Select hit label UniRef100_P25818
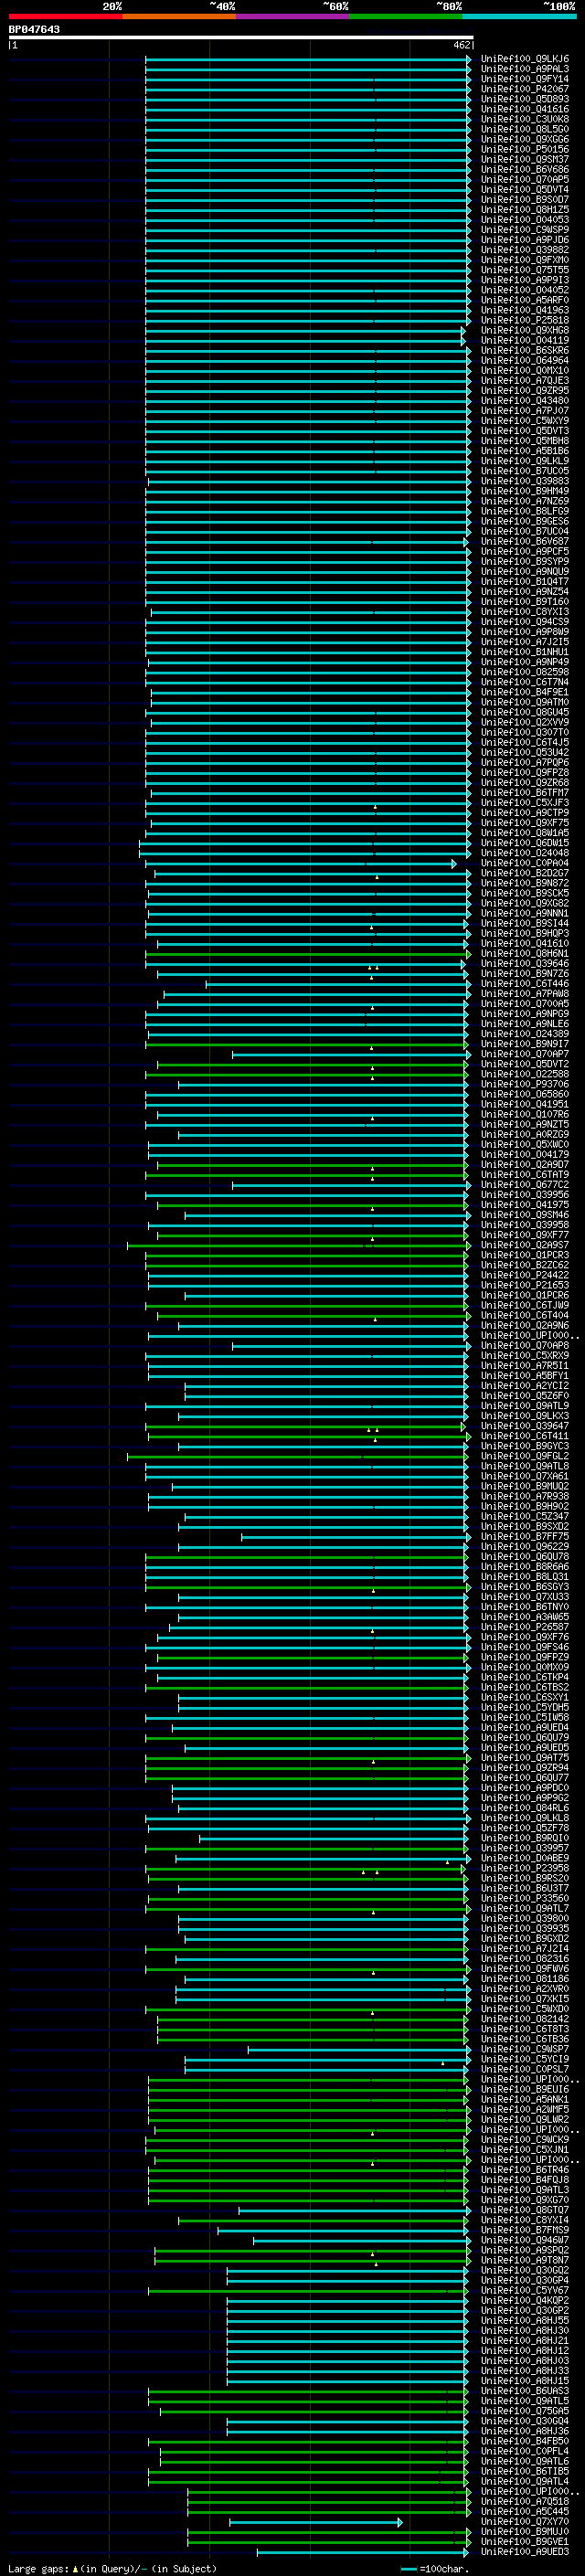 pyautogui.click(x=525, y=321)
